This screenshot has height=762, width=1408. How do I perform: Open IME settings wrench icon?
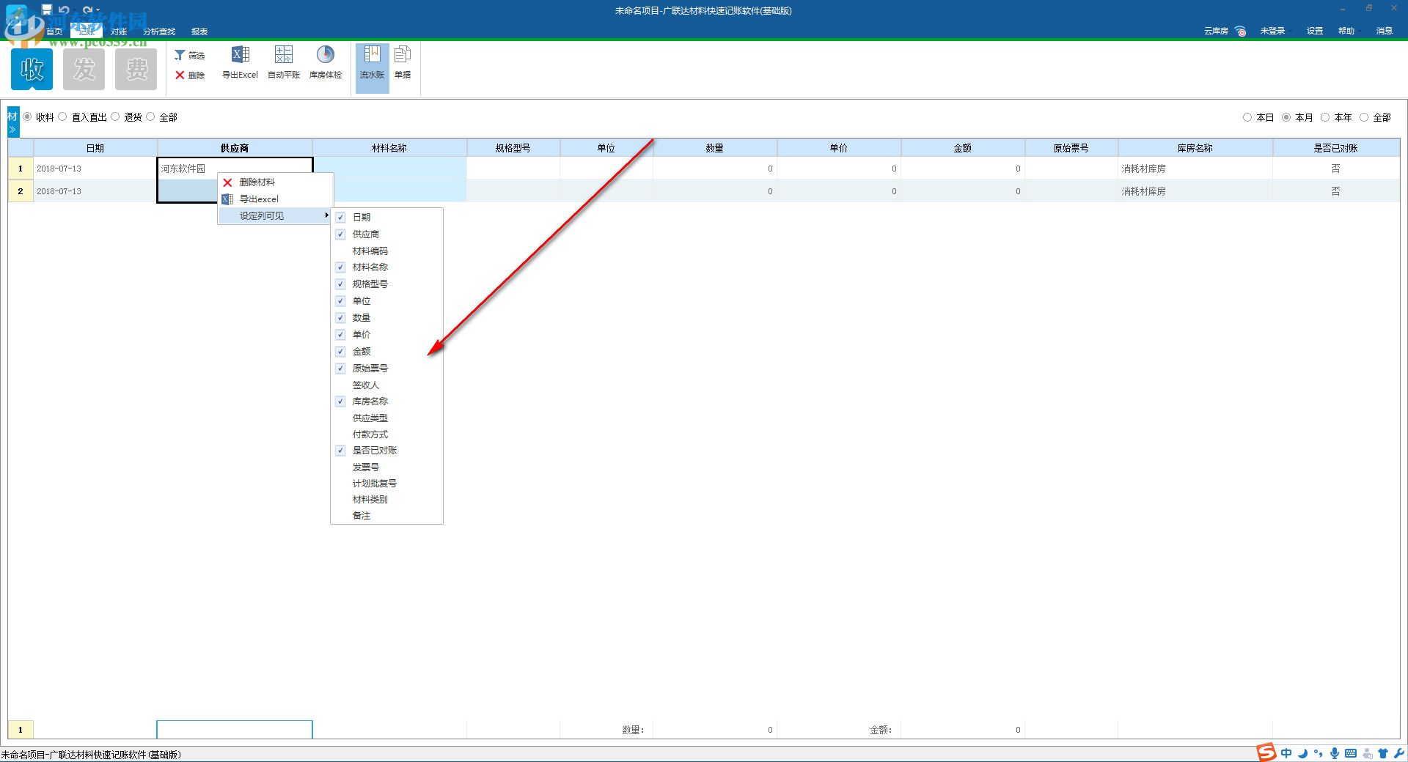click(x=1399, y=753)
